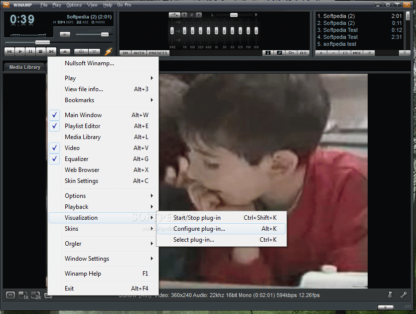This screenshot has height=314, width=416.
Task: Choose Nullsoft Winamp... menu entry
Action: pyautogui.click(x=104, y=63)
